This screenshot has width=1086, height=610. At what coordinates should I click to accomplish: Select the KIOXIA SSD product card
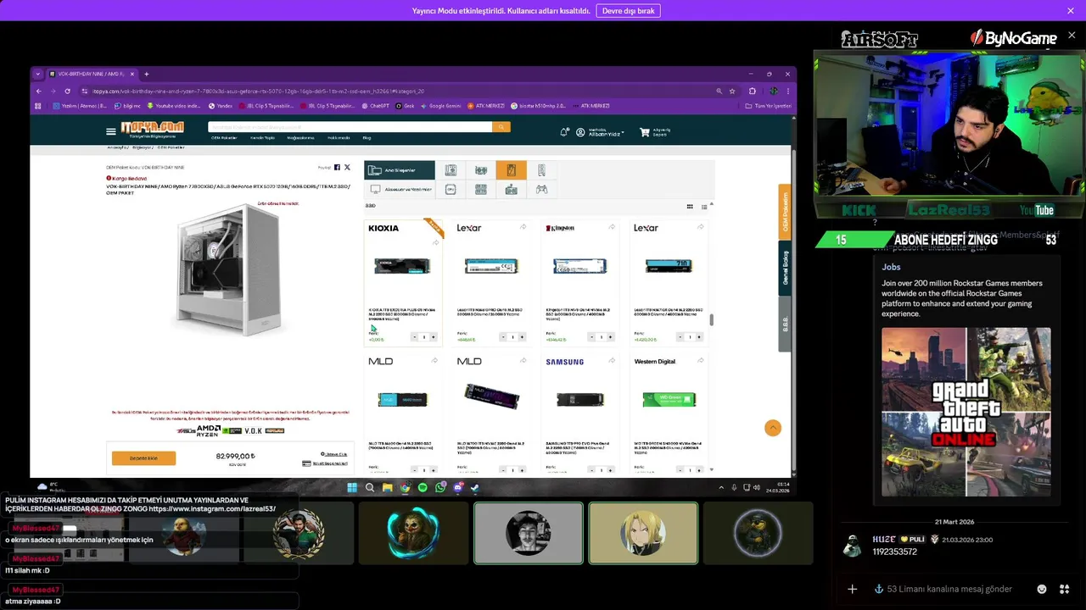click(x=403, y=282)
